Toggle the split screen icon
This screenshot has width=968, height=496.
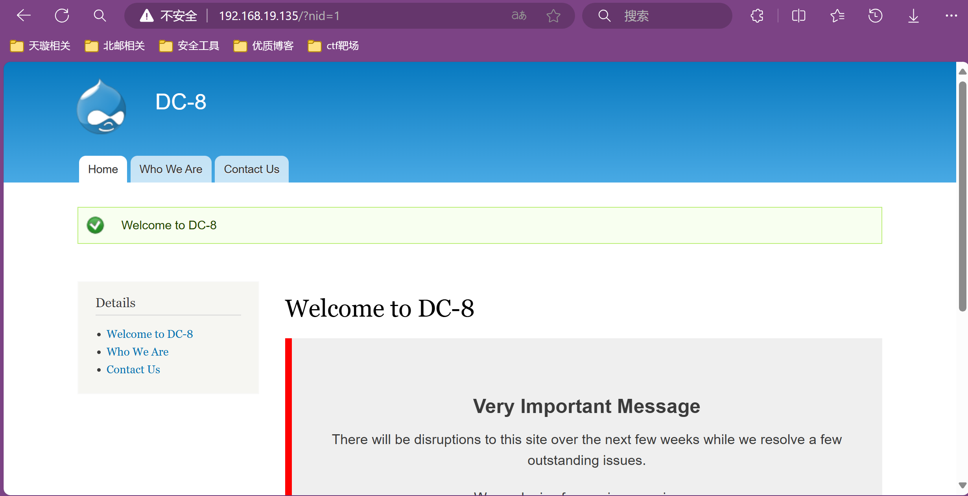point(798,16)
